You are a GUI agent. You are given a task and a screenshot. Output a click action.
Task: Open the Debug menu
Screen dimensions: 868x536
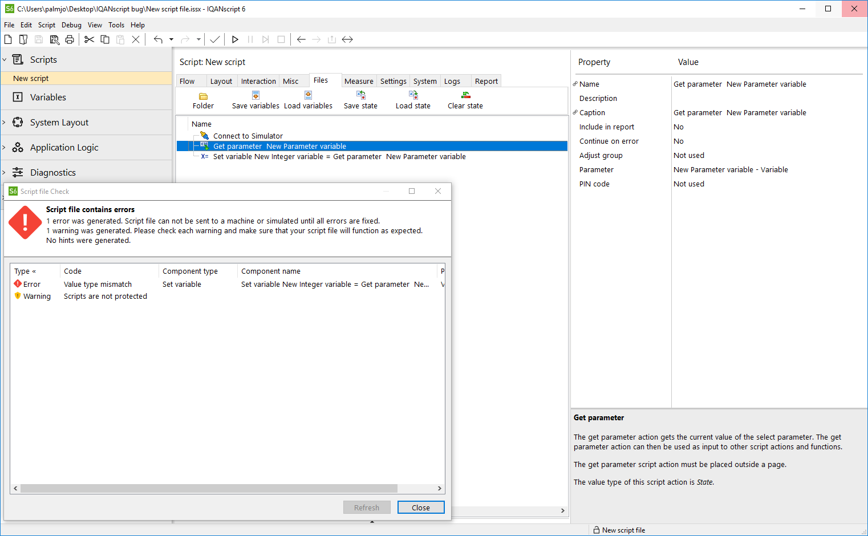tap(71, 25)
